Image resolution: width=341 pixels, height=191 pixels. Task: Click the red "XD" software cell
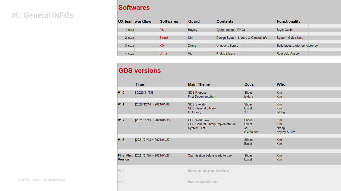point(162,46)
